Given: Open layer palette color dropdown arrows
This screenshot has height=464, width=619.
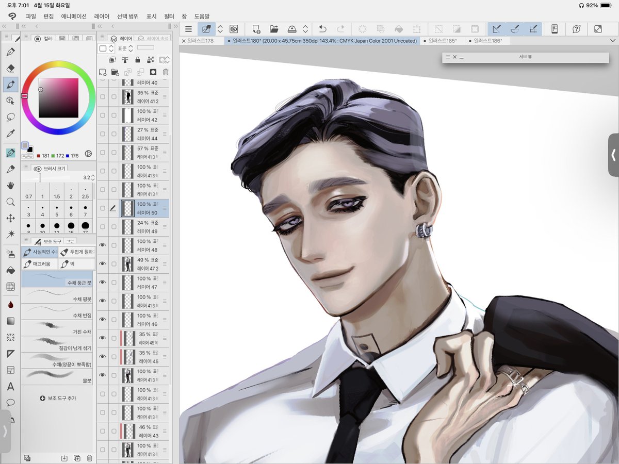Looking at the screenshot, I should 110,48.
